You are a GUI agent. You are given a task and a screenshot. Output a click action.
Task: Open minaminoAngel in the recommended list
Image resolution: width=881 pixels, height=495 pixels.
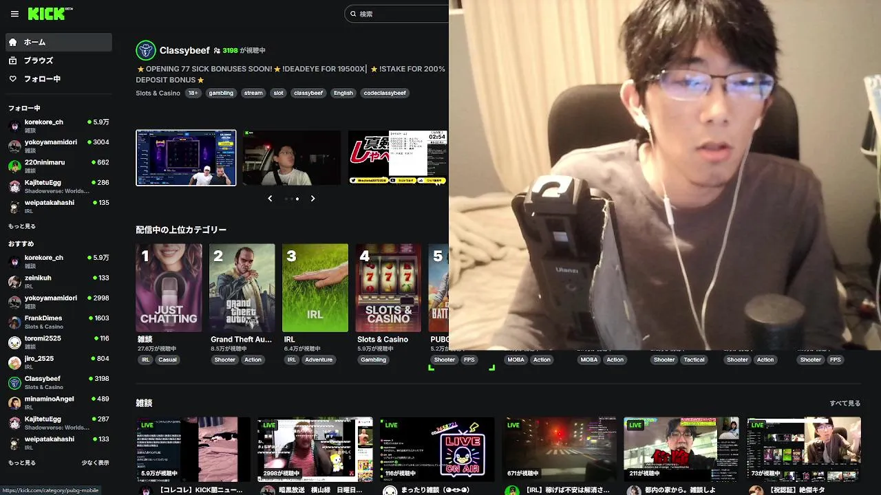click(59, 402)
